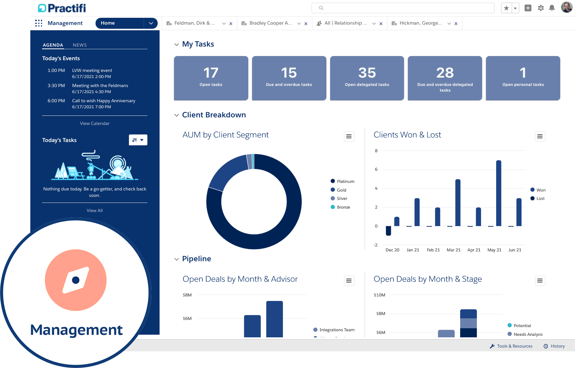Open the Clients Won & Lost chart menu icon
Image resolution: width=575 pixels, height=368 pixels.
coord(540,136)
